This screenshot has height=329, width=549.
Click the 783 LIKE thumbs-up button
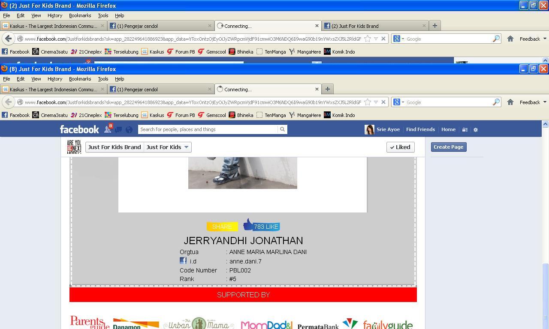point(262,225)
